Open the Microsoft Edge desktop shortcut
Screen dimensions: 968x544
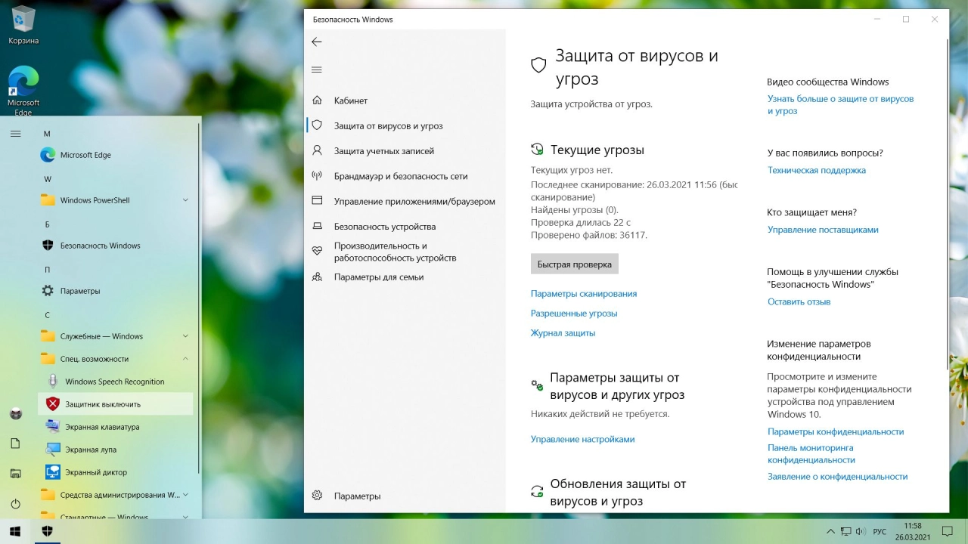[x=23, y=91]
